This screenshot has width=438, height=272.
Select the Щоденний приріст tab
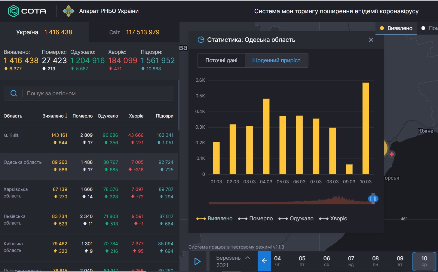[276, 60]
